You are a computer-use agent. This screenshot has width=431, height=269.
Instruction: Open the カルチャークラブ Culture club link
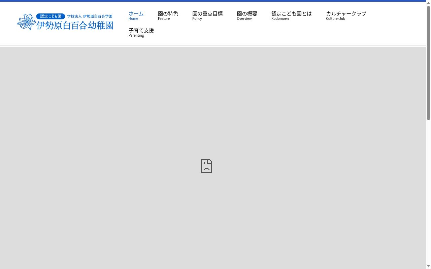click(x=346, y=15)
